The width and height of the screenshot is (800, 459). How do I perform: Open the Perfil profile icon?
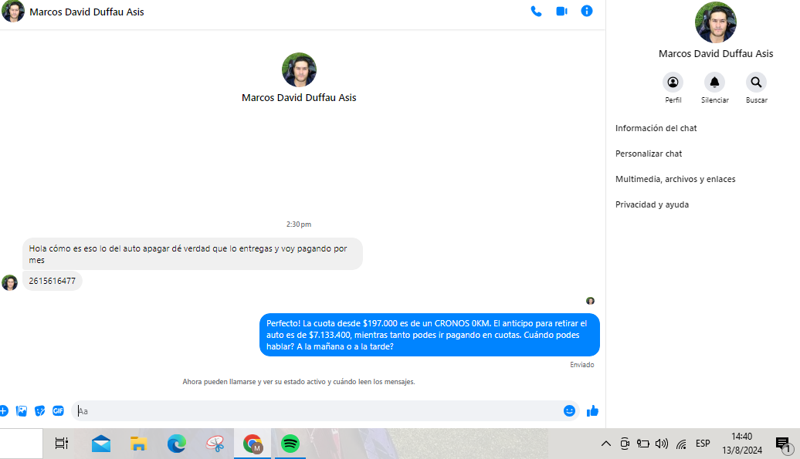click(673, 83)
